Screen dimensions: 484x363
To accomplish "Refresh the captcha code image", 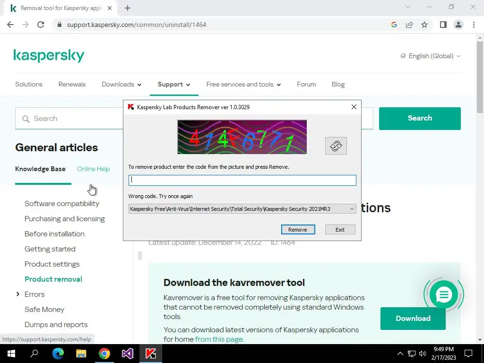I will [x=336, y=146].
